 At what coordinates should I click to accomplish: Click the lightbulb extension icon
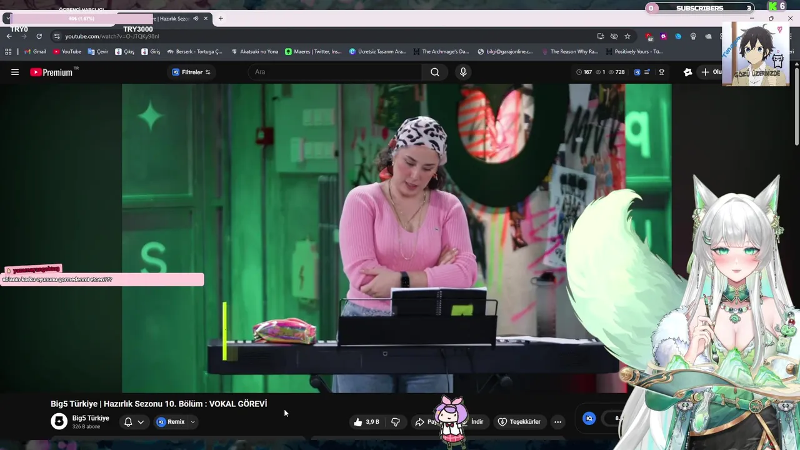pos(693,36)
